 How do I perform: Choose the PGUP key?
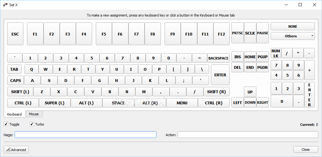[263, 57]
